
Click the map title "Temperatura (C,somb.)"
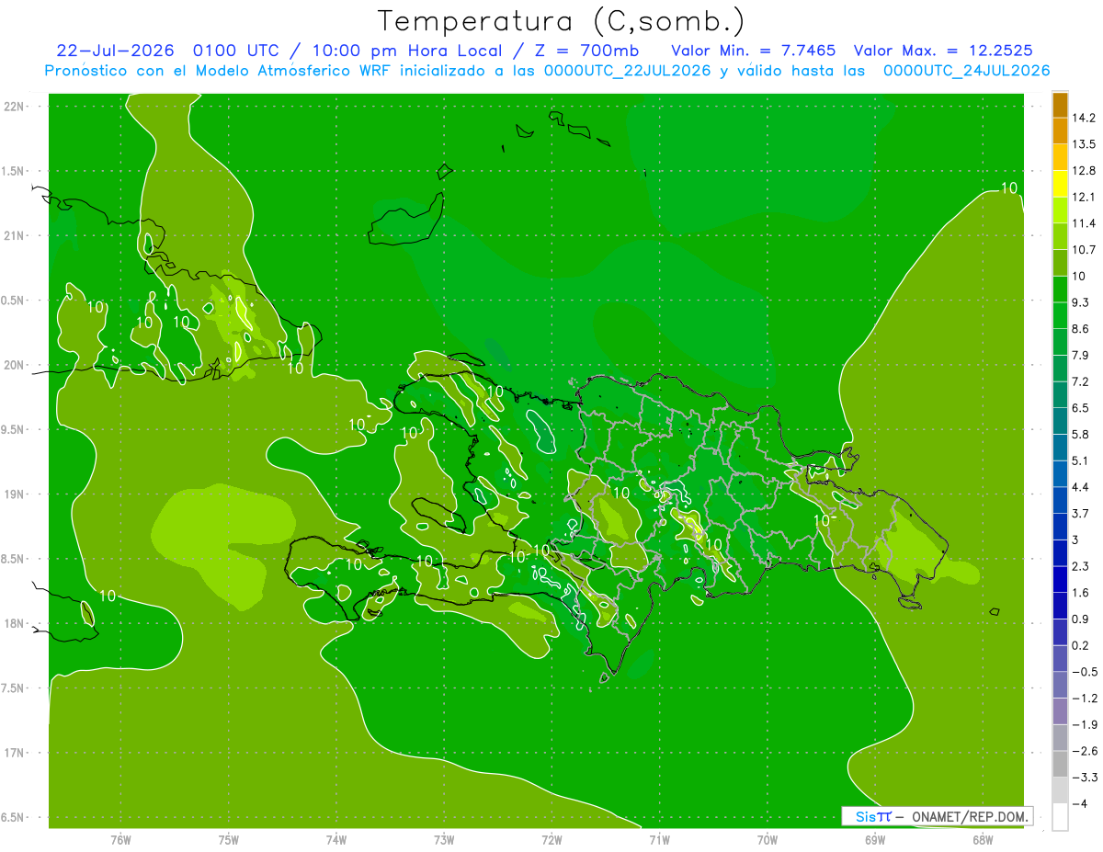[x=562, y=21]
